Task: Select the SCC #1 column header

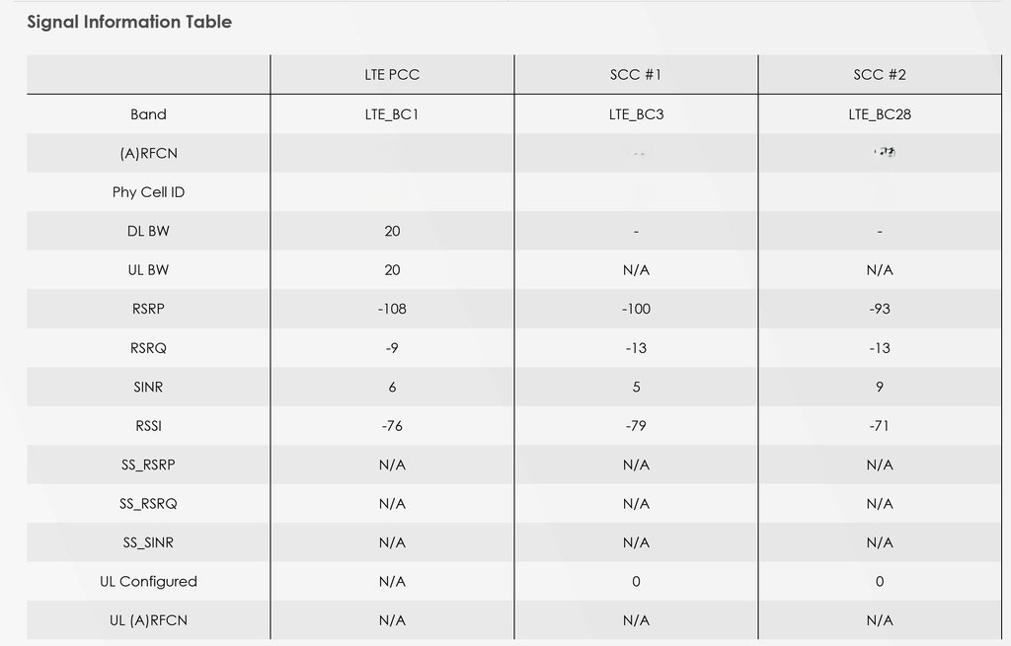Action: (x=636, y=75)
